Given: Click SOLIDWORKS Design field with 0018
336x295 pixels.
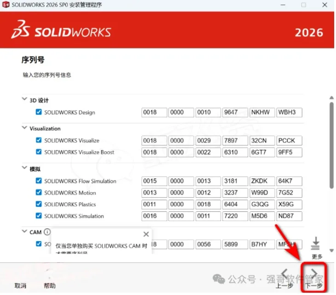Looking at the screenshot, I should pos(154,112).
